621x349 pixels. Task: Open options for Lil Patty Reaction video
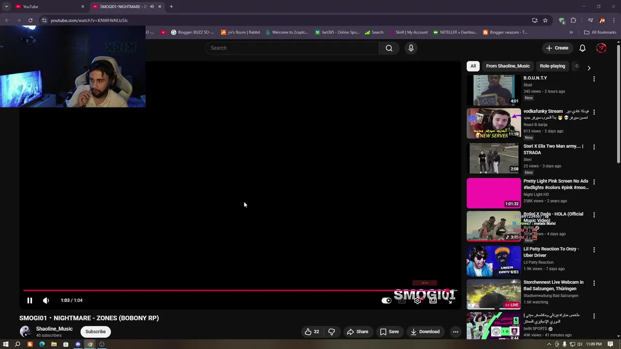point(594,250)
